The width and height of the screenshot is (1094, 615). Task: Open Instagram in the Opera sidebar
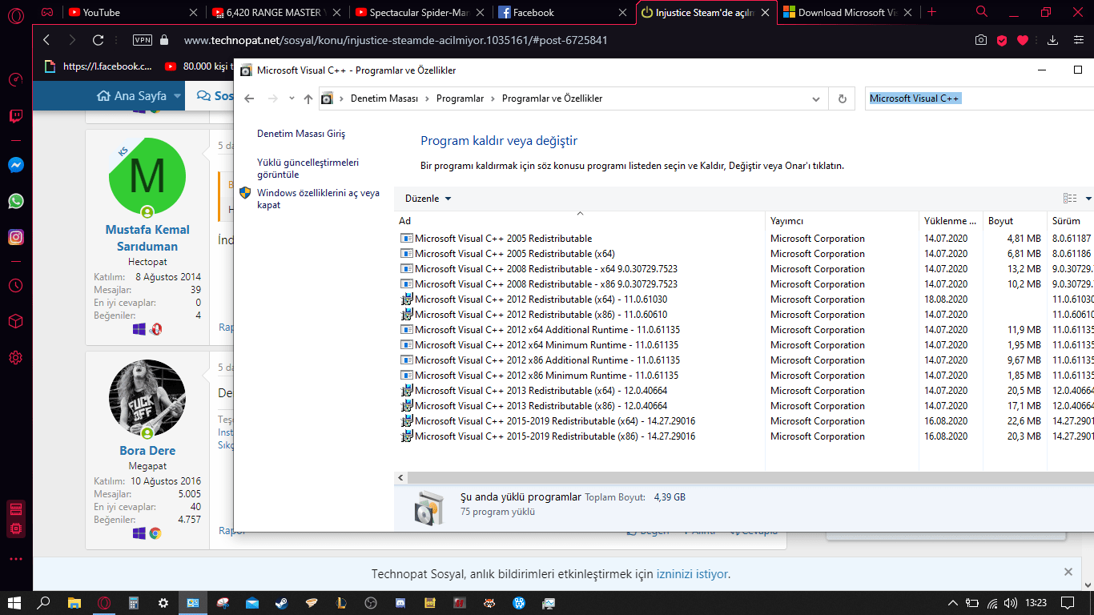[16, 237]
